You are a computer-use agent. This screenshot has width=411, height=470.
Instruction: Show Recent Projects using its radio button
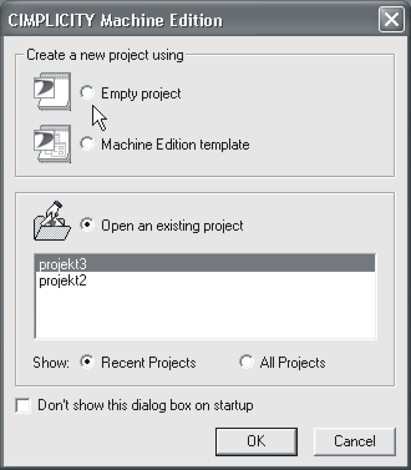click(87, 362)
